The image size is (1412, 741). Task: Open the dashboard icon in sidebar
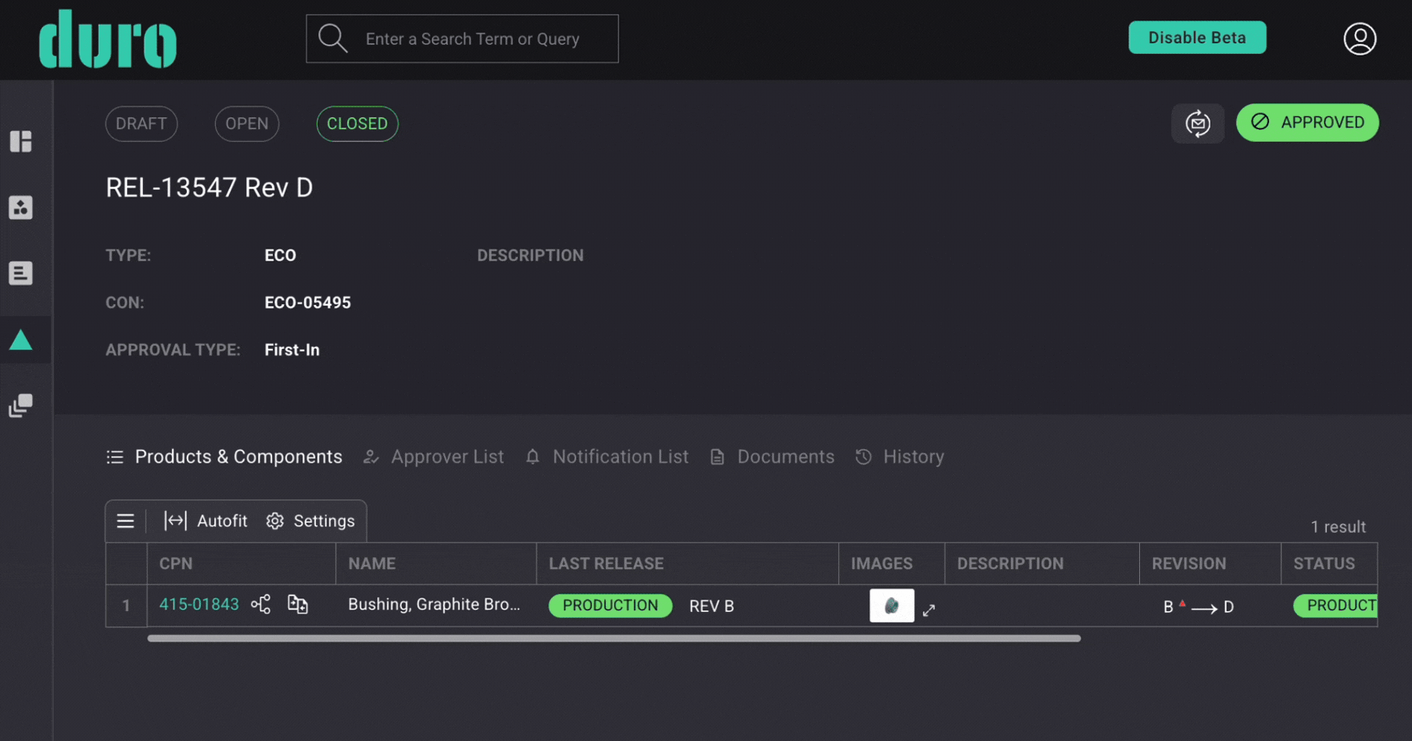tap(21, 141)
